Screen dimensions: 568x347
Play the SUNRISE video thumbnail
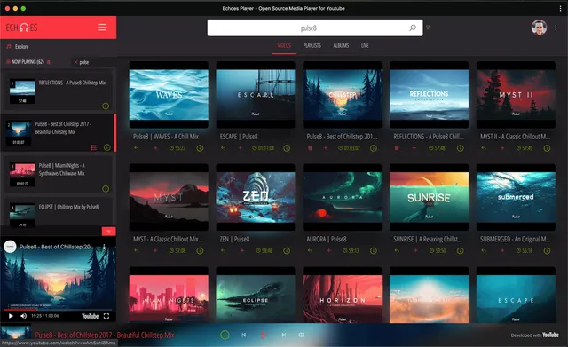coord(429,197)
